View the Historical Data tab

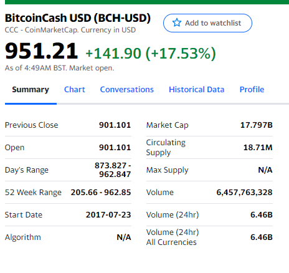click(x=197, y=90)
